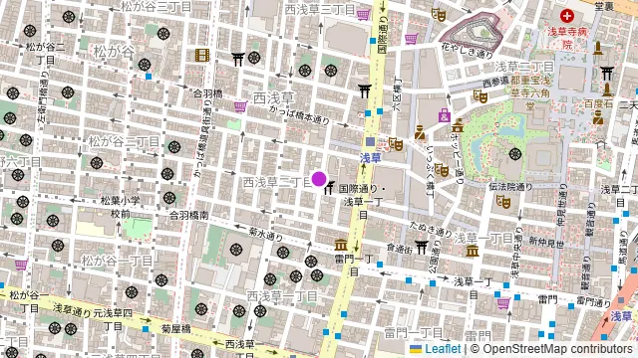The width and height of the screenshot is (638, 358).
Task: Click the 浅草寺病院 hospital label
Action: (567, 38)
